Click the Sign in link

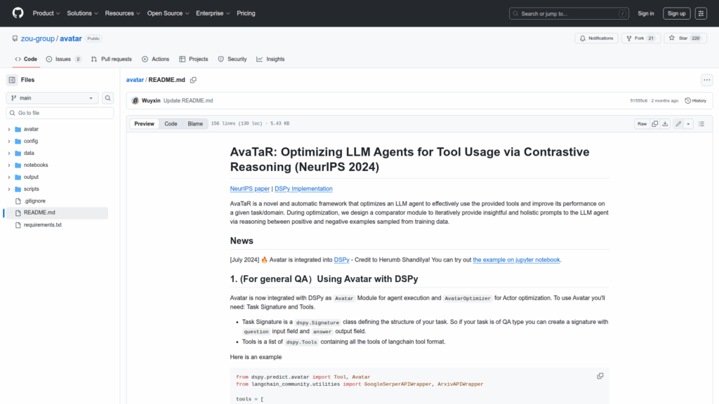click(646, 13)
